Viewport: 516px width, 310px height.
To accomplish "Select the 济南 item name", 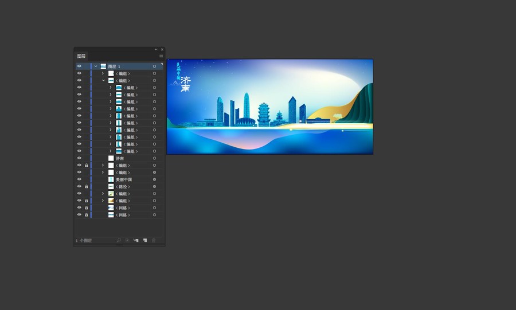I will click(x=120, y=159).
